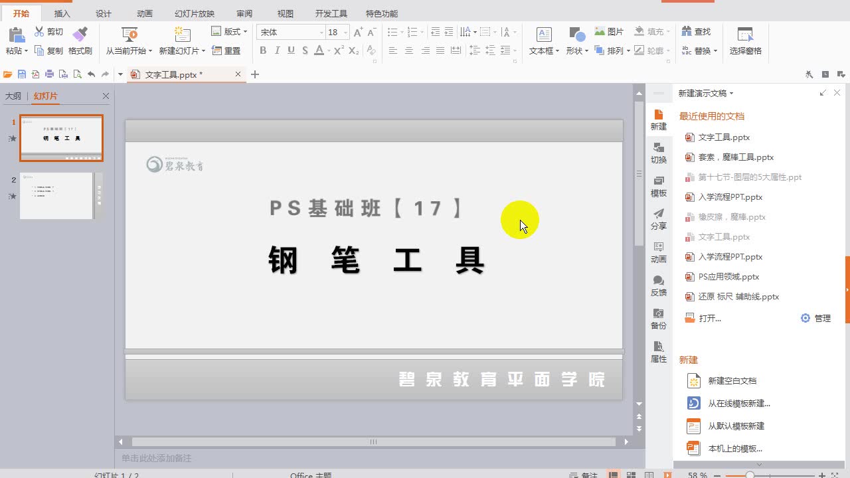The height and width of the screenshot is (478, 850).
Task: Open the Selection Pane (选择窗格)
Action: pyautogui.click(x=745, y=41)
